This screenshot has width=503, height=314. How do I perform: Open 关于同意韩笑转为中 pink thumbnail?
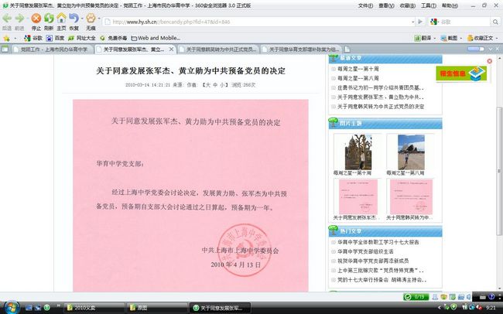pyautogui.click(x=411, y=196)
